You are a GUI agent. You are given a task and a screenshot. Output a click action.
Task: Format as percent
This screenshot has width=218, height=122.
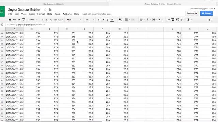click(47, 20)
